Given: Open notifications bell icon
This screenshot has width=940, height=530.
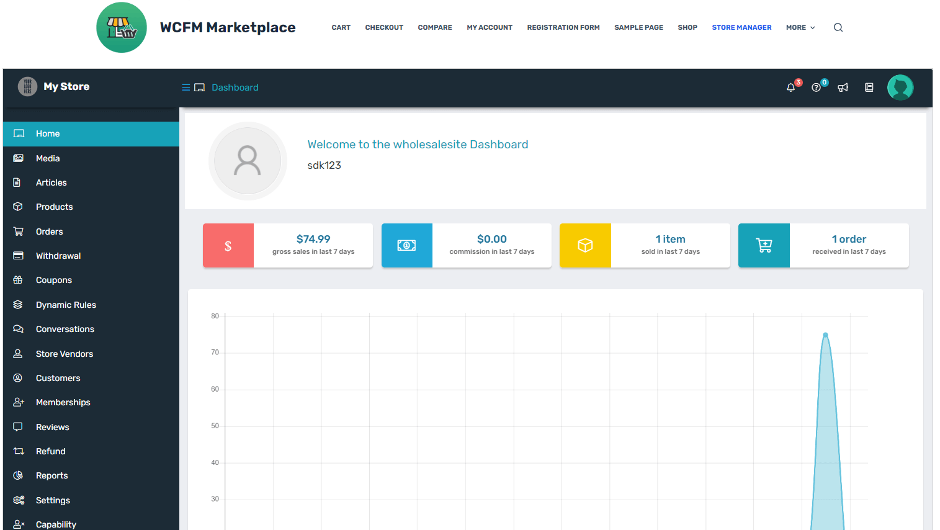Looking at the screenshot, I should coord(790,88).
